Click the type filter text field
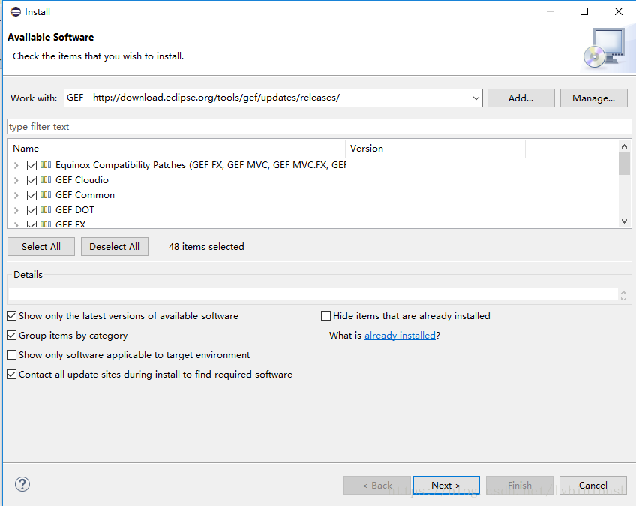 point(319,126)
